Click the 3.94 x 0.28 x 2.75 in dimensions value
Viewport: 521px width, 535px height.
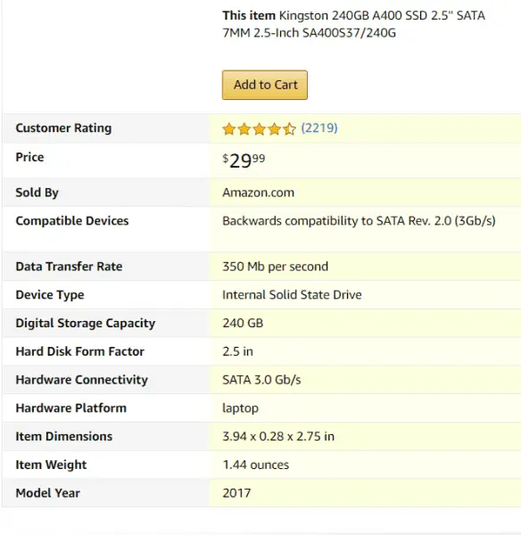(278, 436)
